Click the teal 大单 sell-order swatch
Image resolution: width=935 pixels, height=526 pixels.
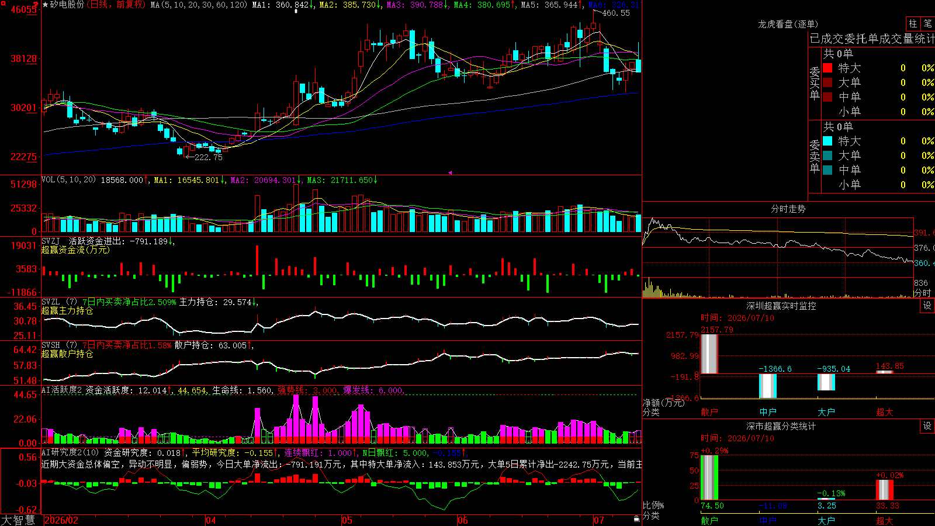(x=827, y=155)
